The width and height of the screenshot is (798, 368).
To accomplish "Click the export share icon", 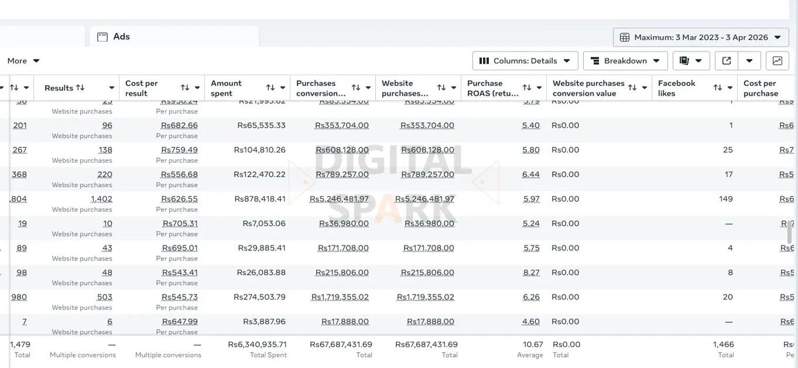I will 727,61.
